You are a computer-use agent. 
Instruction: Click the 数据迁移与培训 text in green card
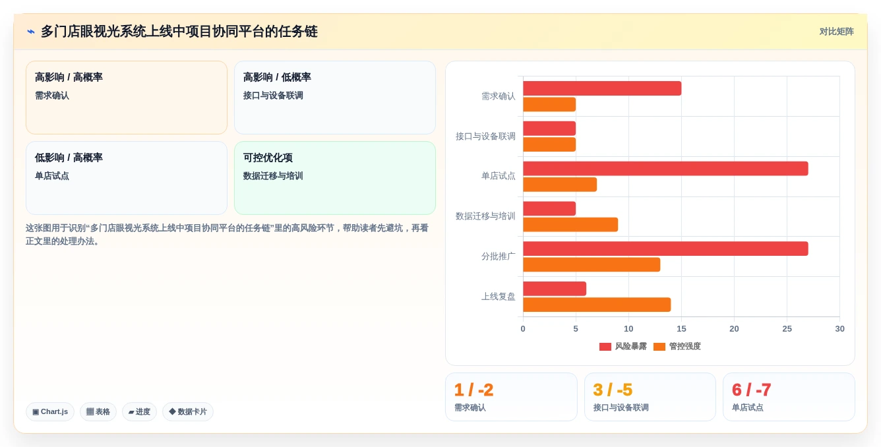tap(273, 176)
